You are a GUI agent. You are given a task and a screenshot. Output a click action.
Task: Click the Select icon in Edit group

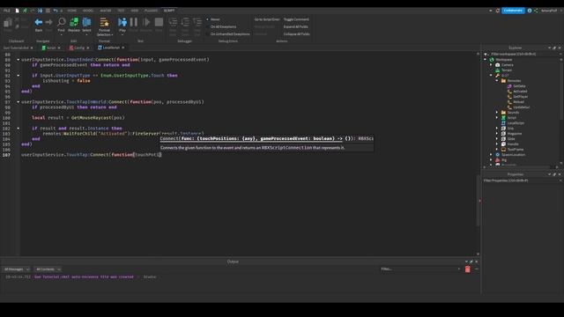(x=86, y=22)
